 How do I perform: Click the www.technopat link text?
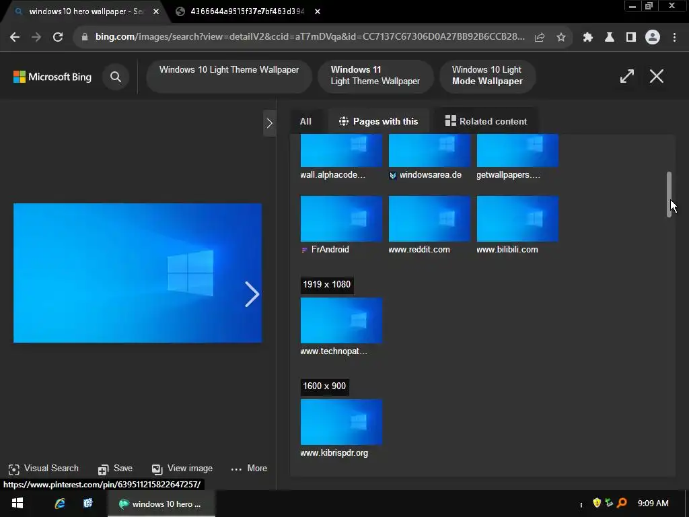(334, 351)
